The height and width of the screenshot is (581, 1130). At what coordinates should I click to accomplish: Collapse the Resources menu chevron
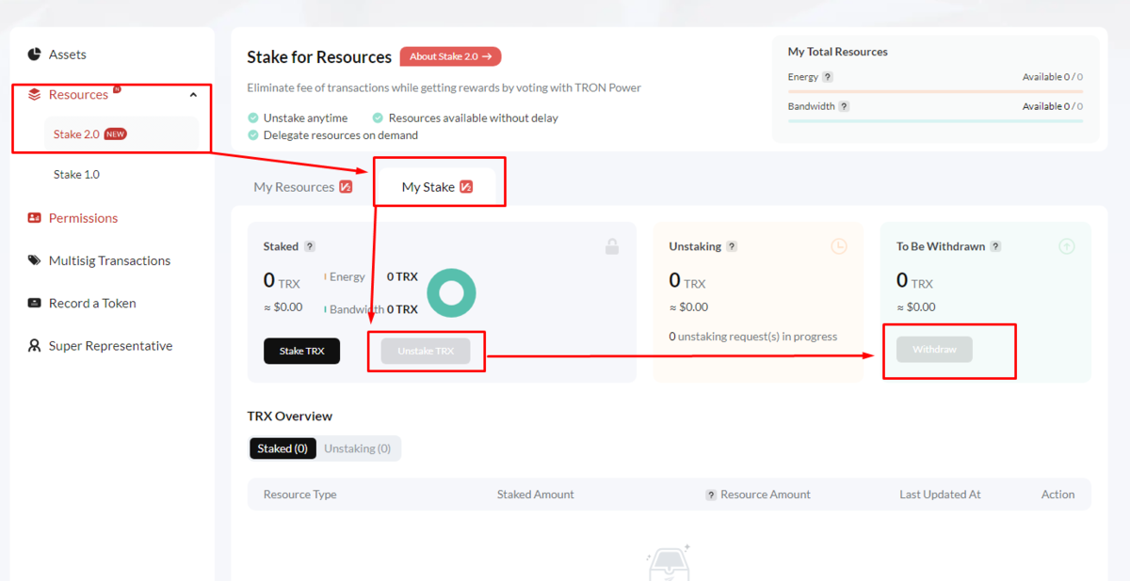pyautogui.click(x=193, y=95)
